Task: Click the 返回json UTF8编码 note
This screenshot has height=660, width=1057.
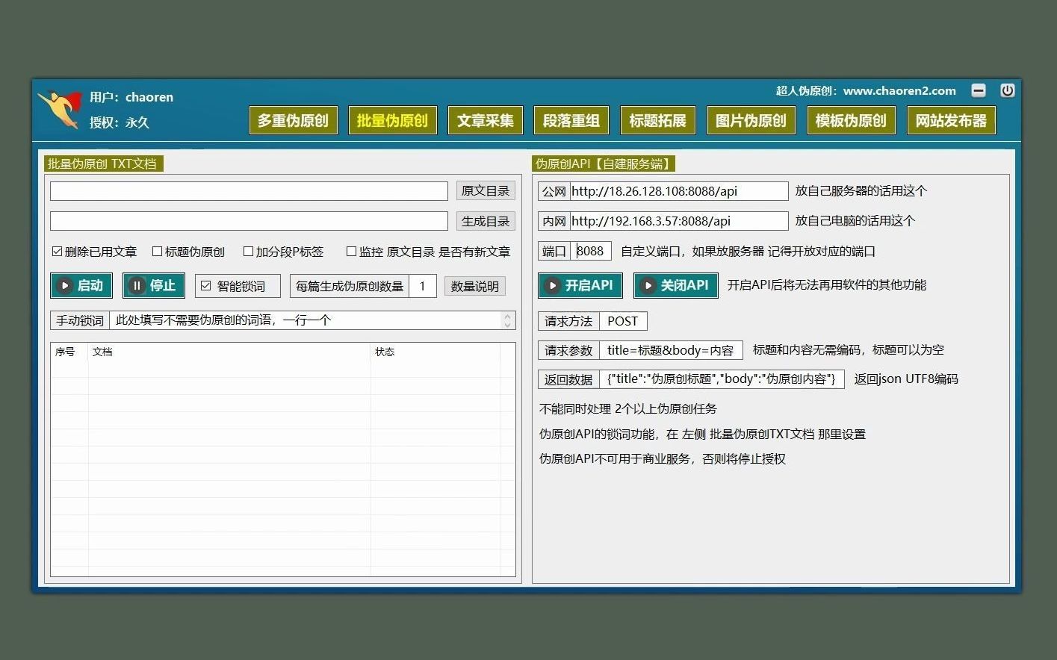Action: [906, 379]
